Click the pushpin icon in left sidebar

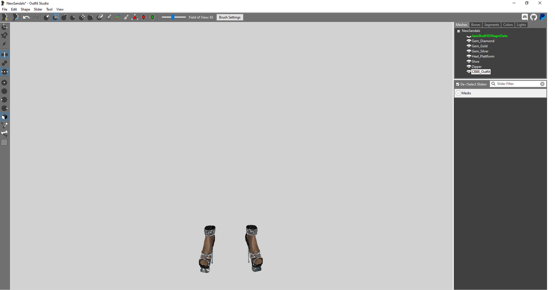(x=4, y=36)
